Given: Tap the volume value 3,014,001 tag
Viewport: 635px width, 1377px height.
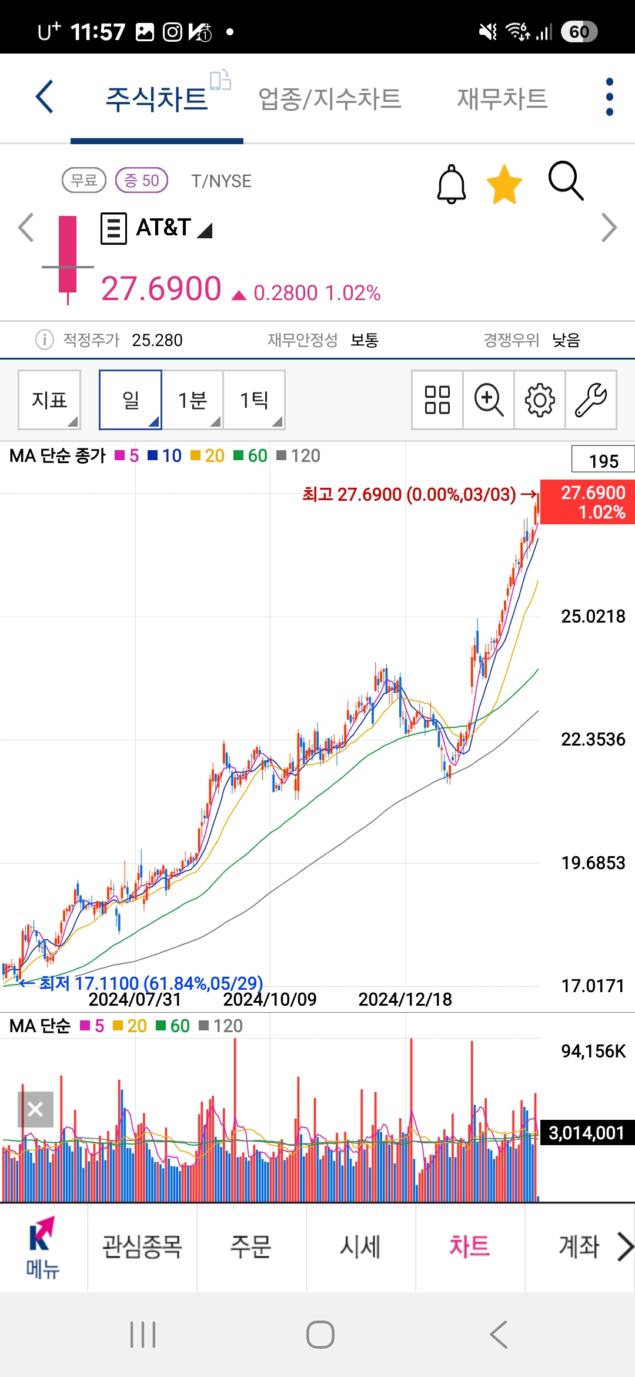Looking at the screenshot, I should (x=587, y=1132).
